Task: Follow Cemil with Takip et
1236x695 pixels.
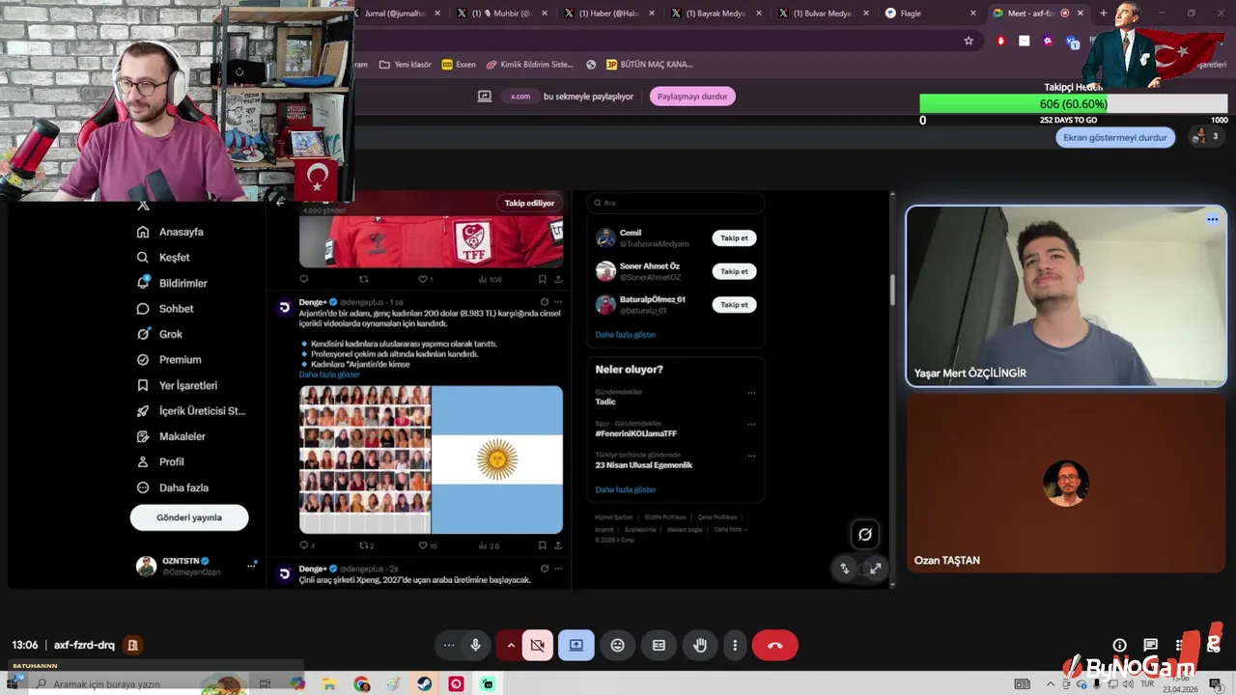Action: click(x=734, y=238)
